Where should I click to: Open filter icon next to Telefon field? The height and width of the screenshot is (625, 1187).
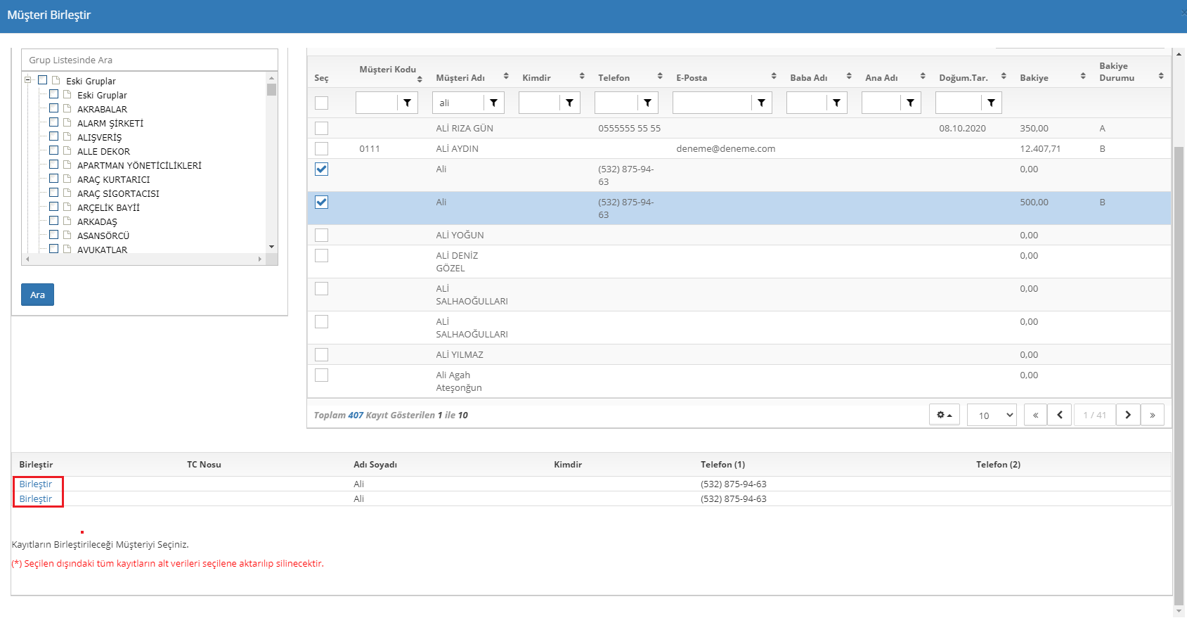(x=647, y=103)
